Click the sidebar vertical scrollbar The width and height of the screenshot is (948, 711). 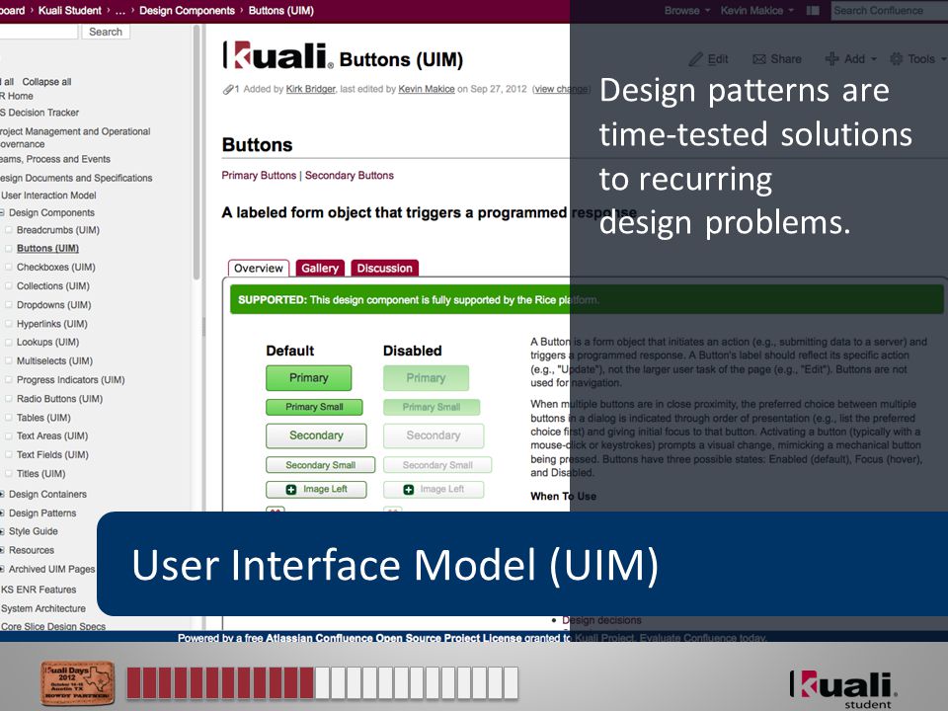coord(196,152)
